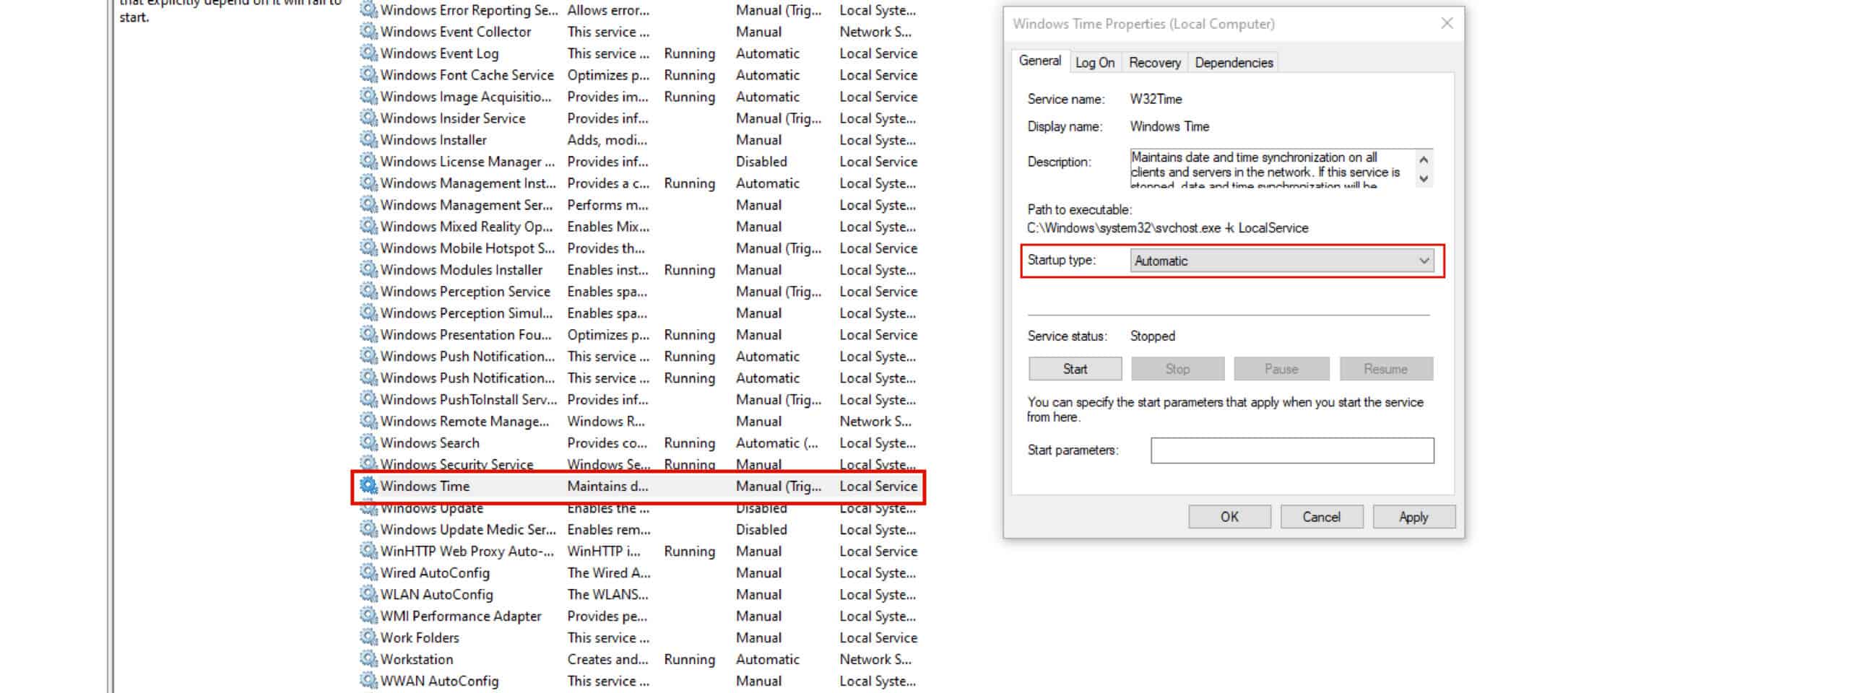Select the Windows Perception Simul... service name

coord(467,313)
